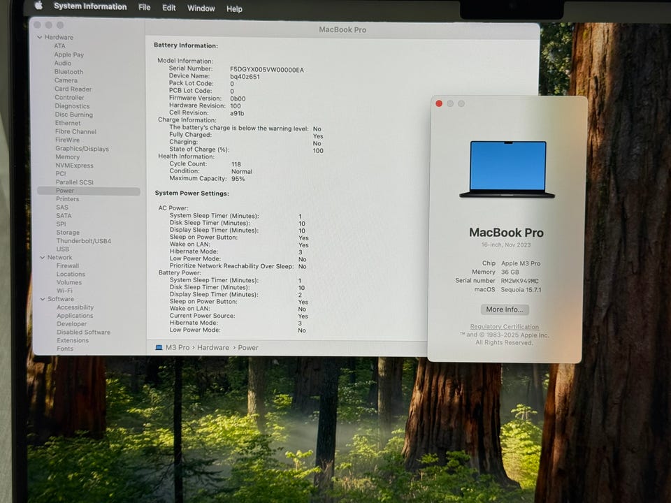Viewport: 671px width, 503px height.
Task: Open the Regulatory Certification link
Action: click(x=504, y=327)
